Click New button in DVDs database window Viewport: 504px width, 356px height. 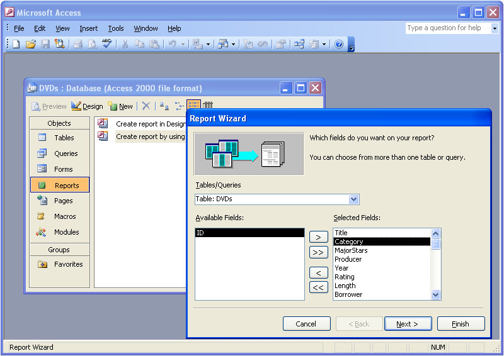120,106
